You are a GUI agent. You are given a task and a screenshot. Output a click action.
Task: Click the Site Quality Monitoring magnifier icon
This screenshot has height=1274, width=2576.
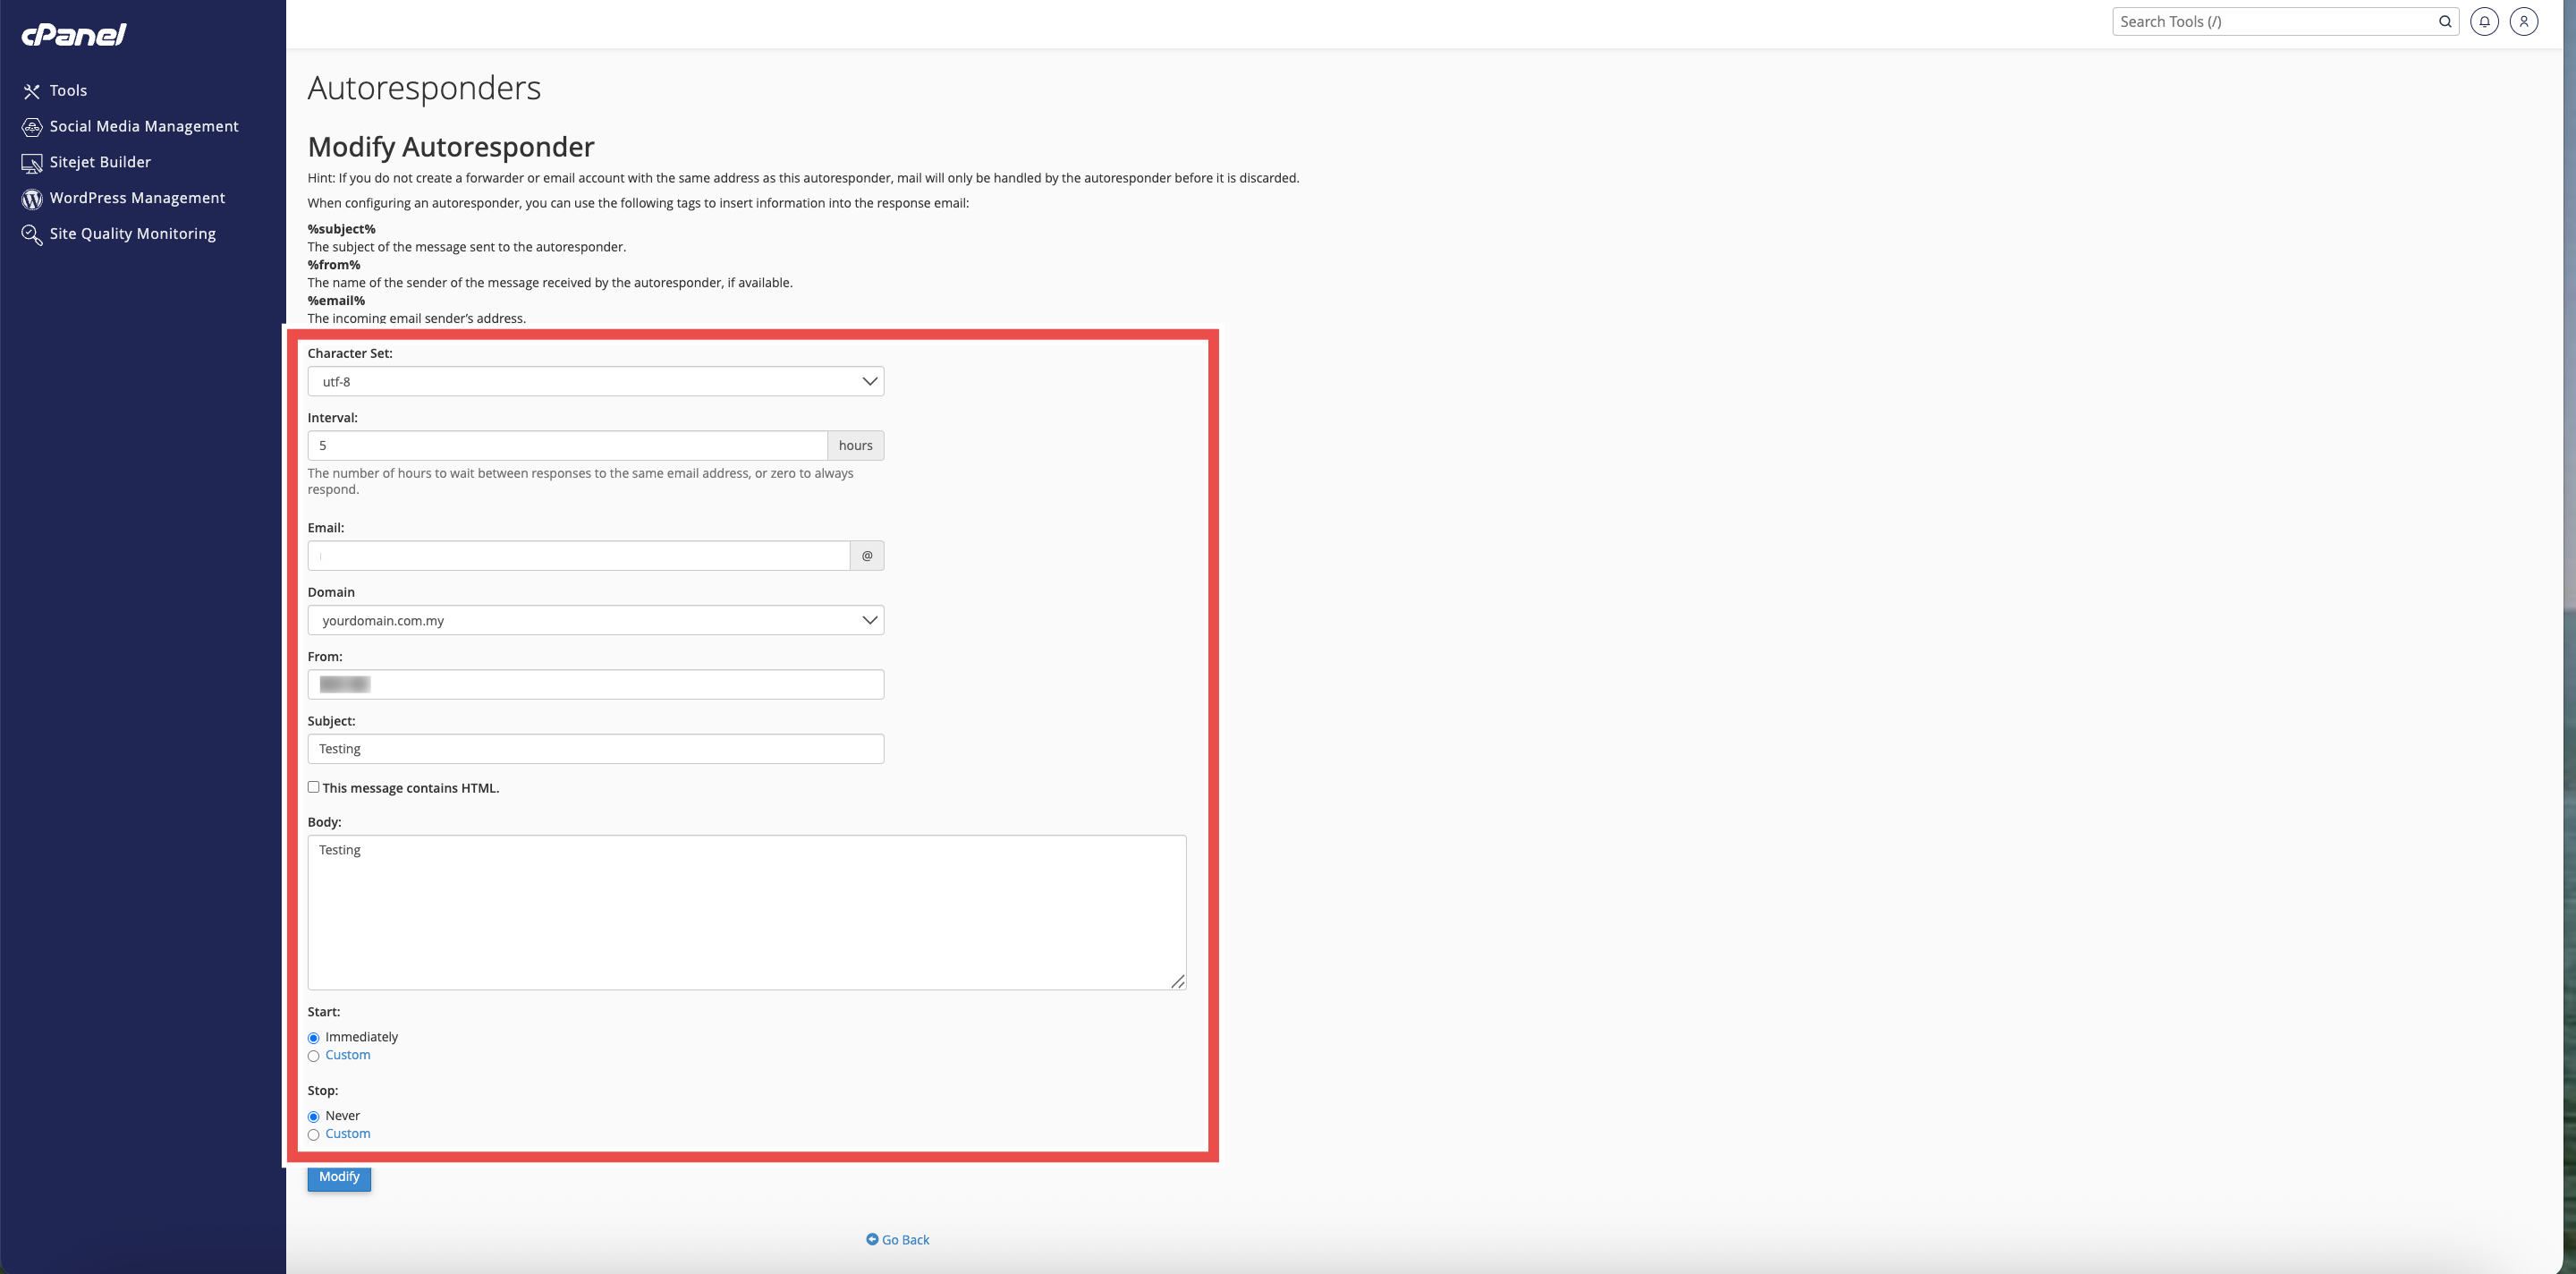[32, 235]
